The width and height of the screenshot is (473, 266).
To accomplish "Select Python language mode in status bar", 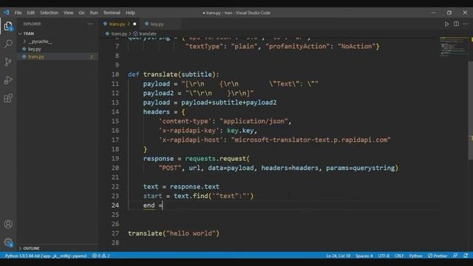I will click(415, 256).
